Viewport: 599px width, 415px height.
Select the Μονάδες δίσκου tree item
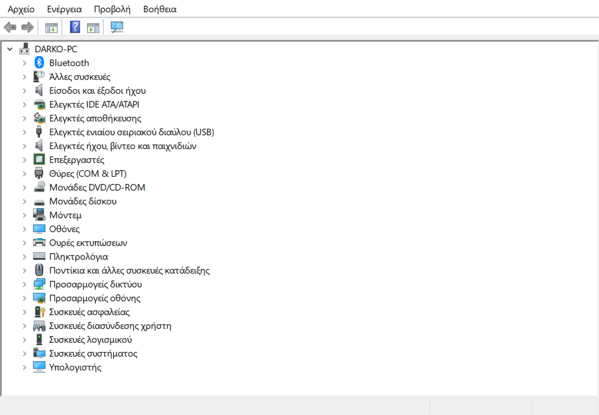83,201
